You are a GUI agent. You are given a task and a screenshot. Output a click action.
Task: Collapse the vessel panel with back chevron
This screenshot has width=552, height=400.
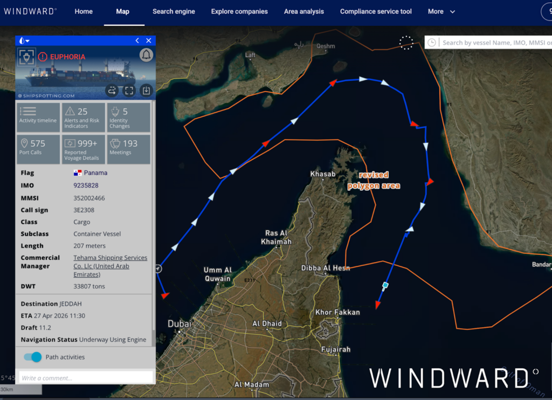pyautogui.click(x=137, y=40)
